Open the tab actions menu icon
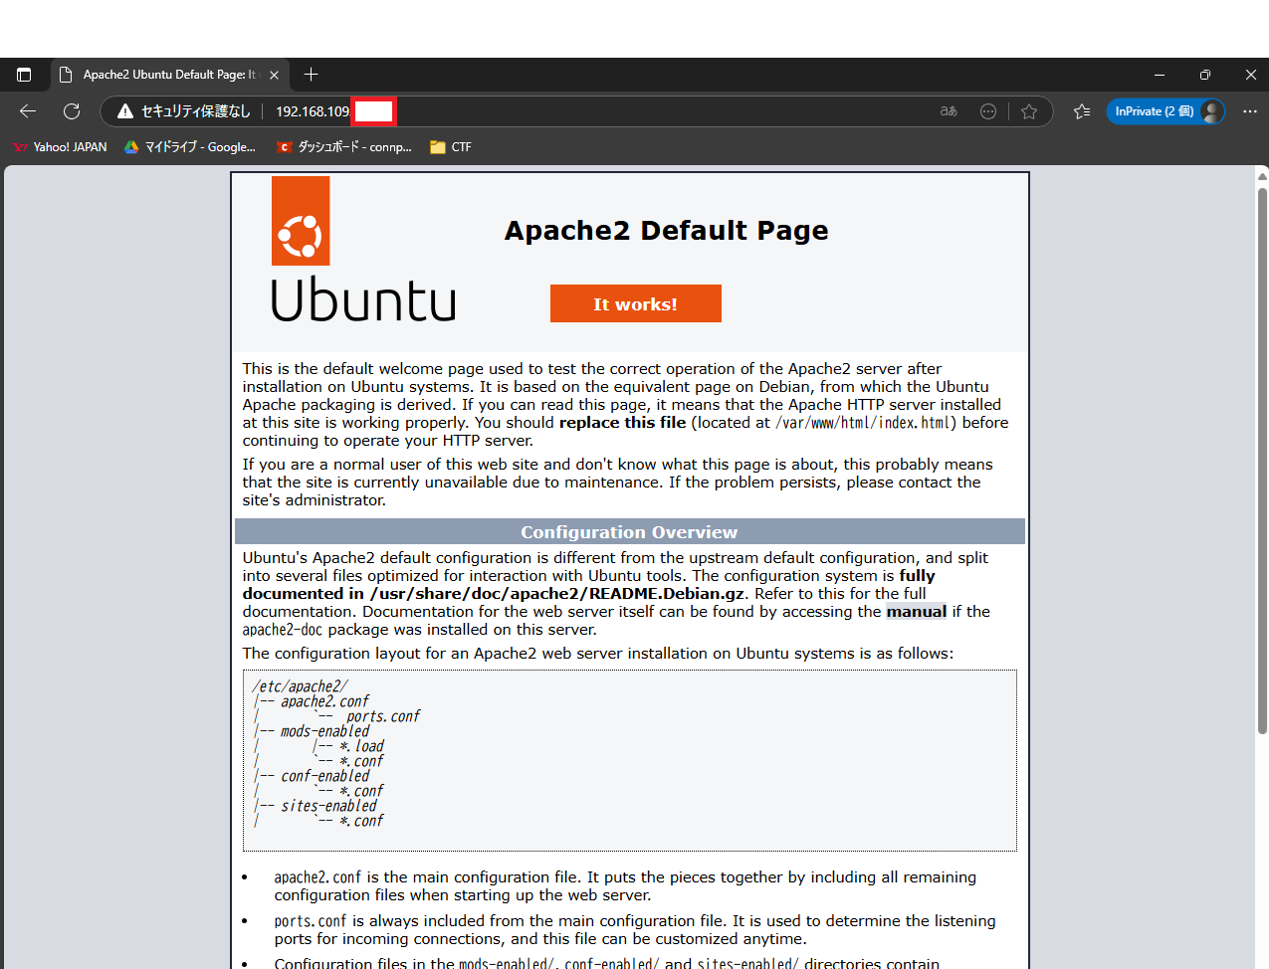Screen dimensions: 1269x969 click(x=24, y=75)
